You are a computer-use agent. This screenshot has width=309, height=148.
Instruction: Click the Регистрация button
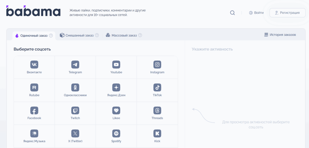point(287,13)
